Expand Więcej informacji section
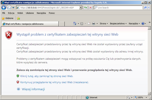 [x=18, y=89]
